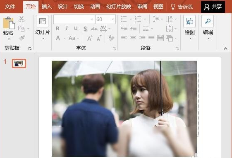Viewport: 232px width, 158px height.
Task: Switch to the Review (审阅) tab
Action: pyautogui.click(x=142, y=7)
